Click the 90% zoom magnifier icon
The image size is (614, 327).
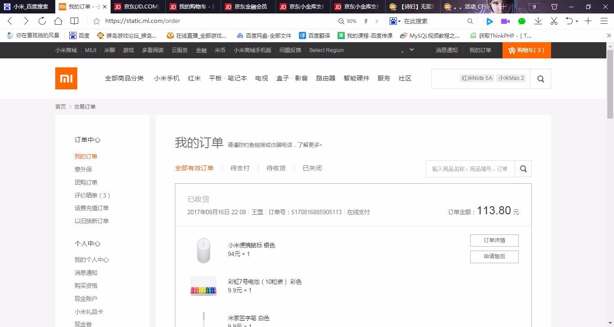coord(342,21)
